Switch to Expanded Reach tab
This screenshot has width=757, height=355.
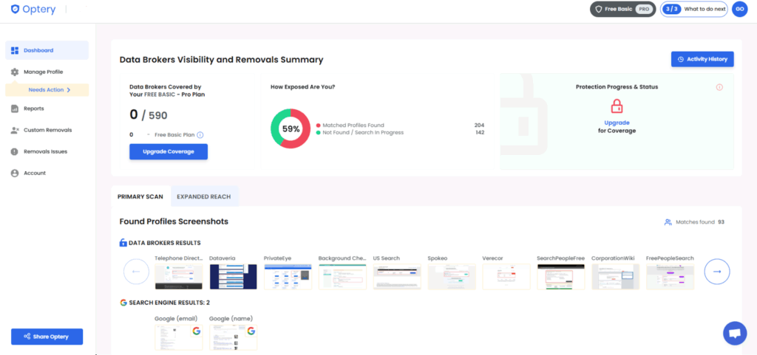click(204, 196)
